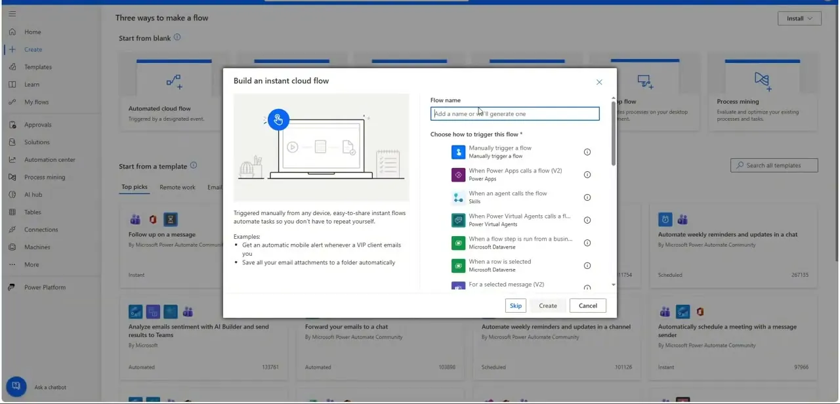Click the Search all templates box

coord(774,165)
